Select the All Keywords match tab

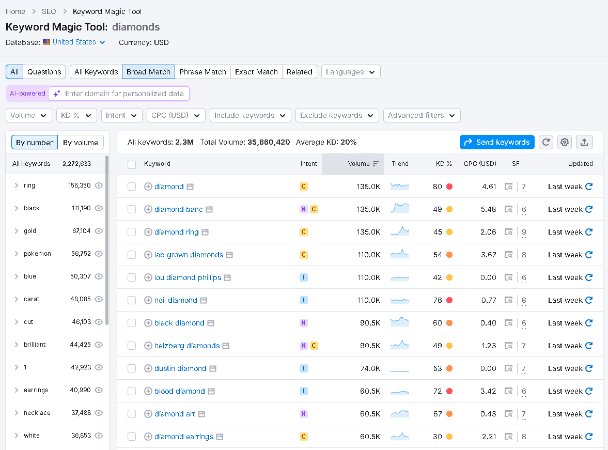pyautogui.click(x=96, y=72)
